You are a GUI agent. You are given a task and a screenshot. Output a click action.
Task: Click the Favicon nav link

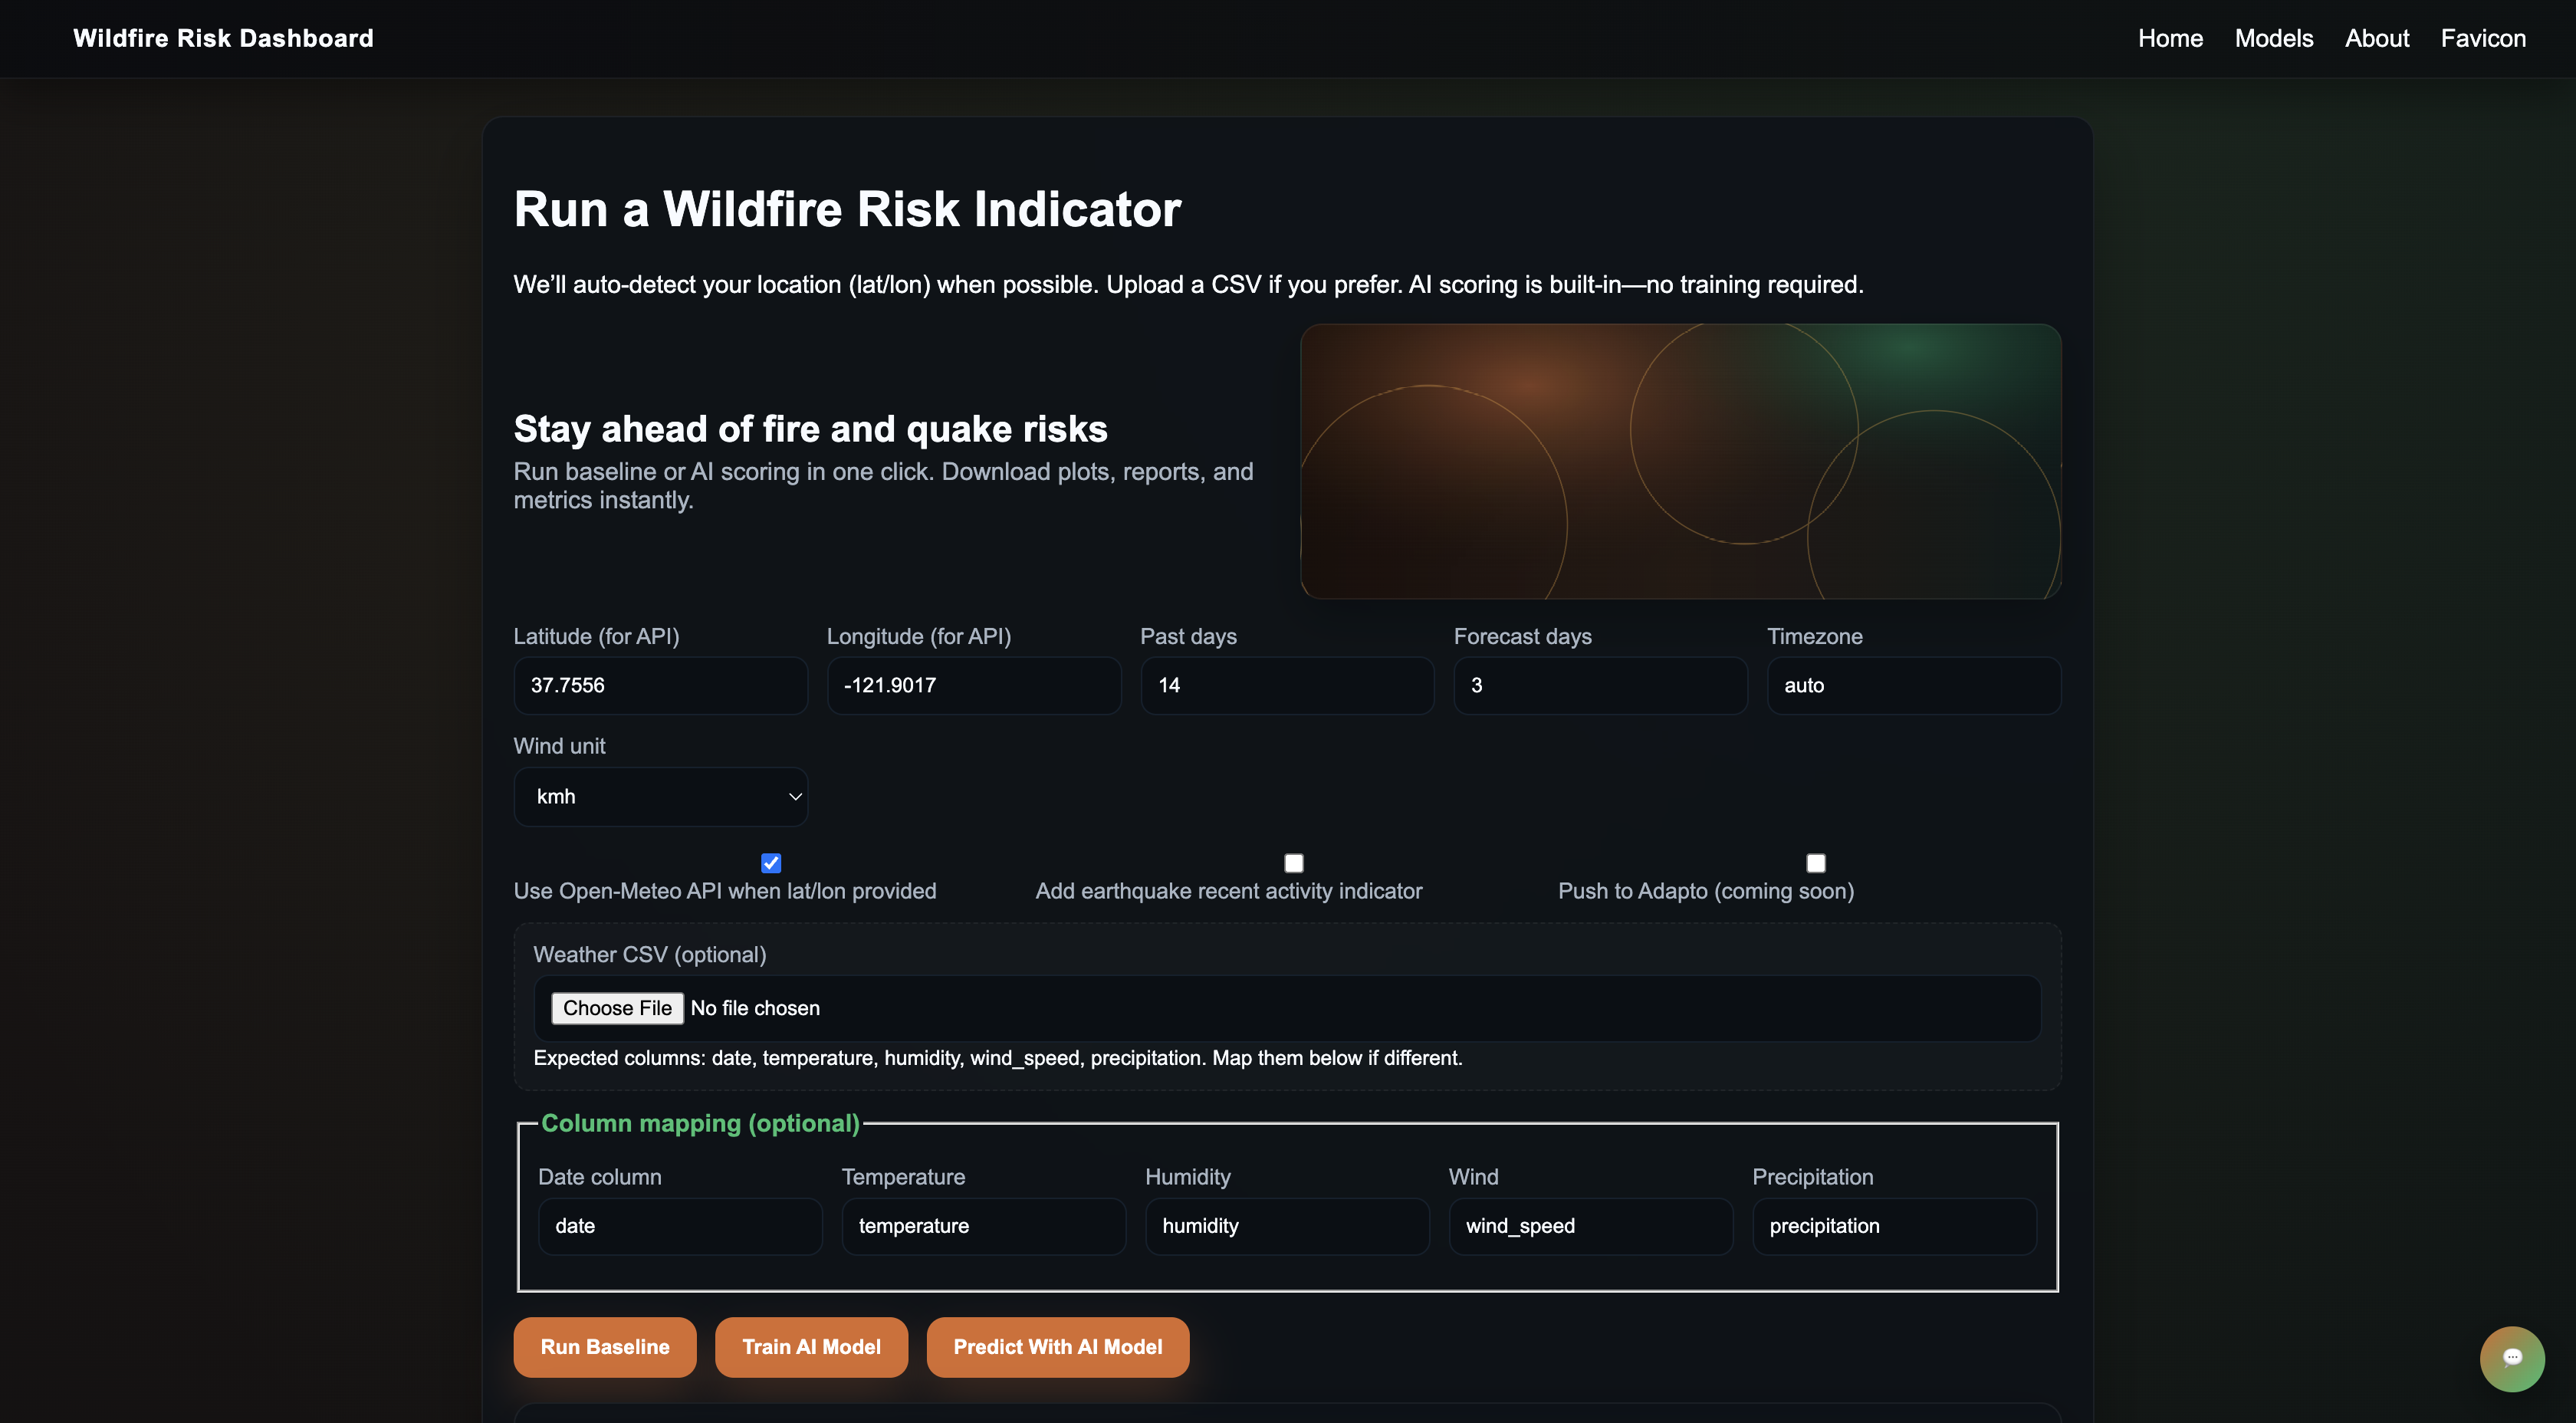coord(2482,38)
